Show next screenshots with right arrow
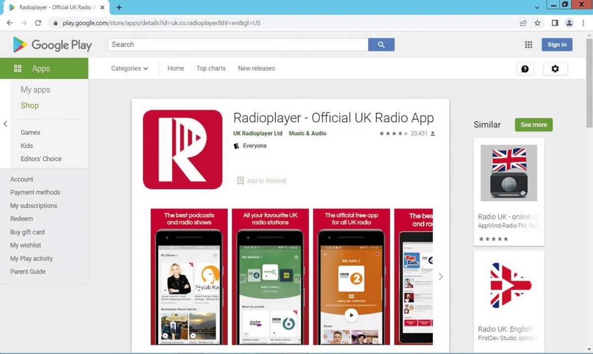Viewport: 593px width, 354px height. click(x=441, y=277)
